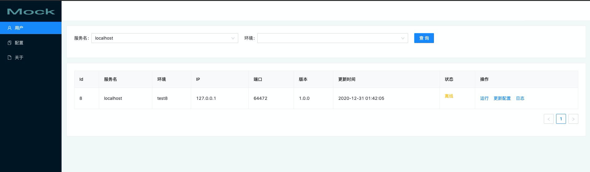Click the 环境 column header

point(172,79)
